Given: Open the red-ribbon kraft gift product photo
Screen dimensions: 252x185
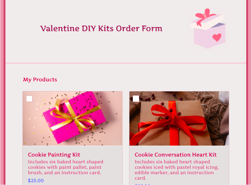Looking at the screenshot, I should [179, 119].
